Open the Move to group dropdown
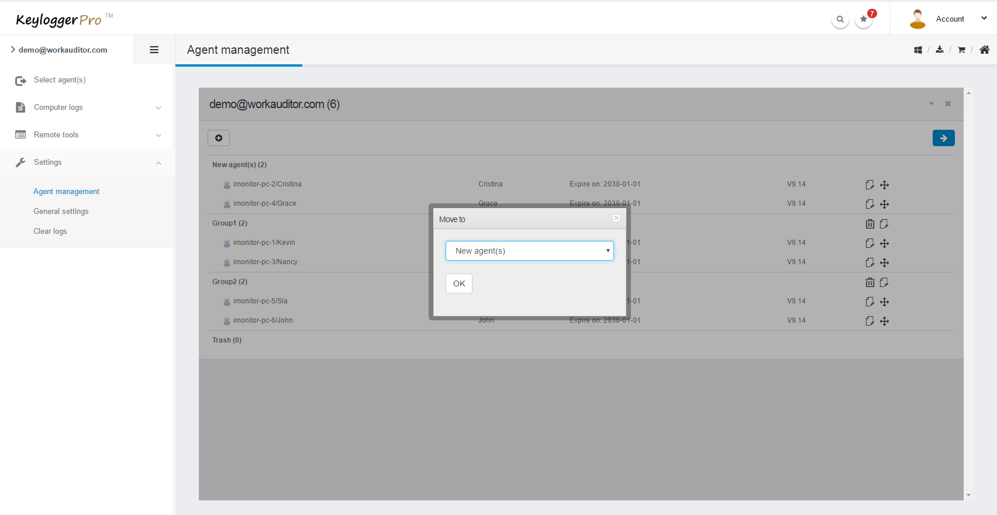997x515 pixels. (529, 251)
